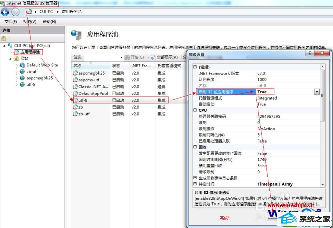The height and width of the screenshot is (228, 333).
Task: Sort by .NET Fra... column header
Action: tap(142, 66)
